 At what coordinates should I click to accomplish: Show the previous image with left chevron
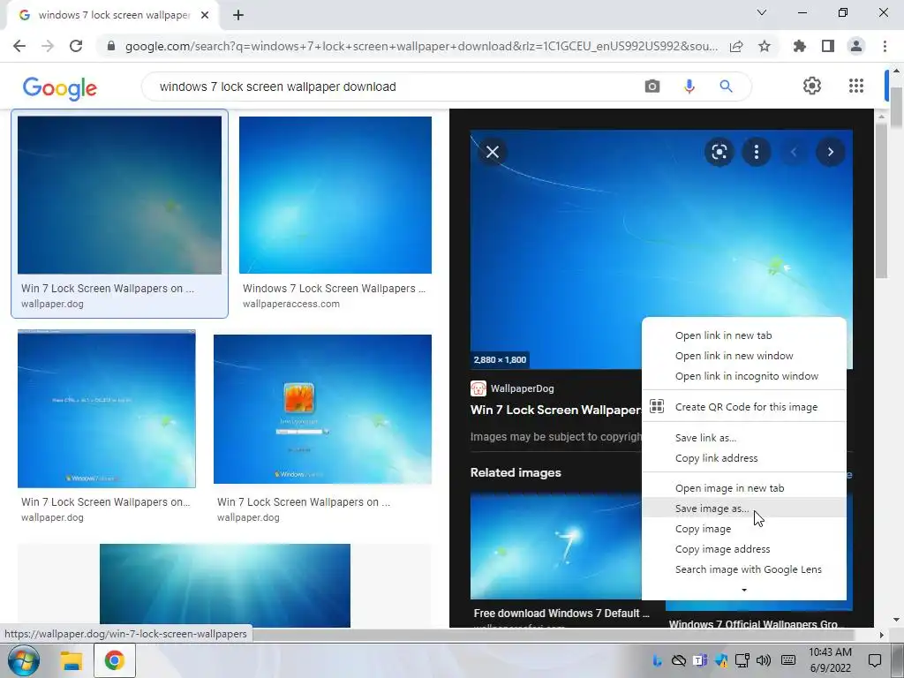coord(794,152)
